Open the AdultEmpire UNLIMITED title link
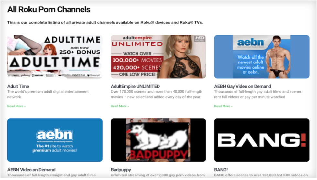Image resolution: width=317 pixels, height=180 pixels. click(x=135, y=86)
